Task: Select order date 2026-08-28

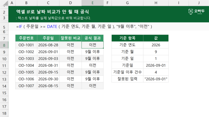Action: tap(48, 45)
